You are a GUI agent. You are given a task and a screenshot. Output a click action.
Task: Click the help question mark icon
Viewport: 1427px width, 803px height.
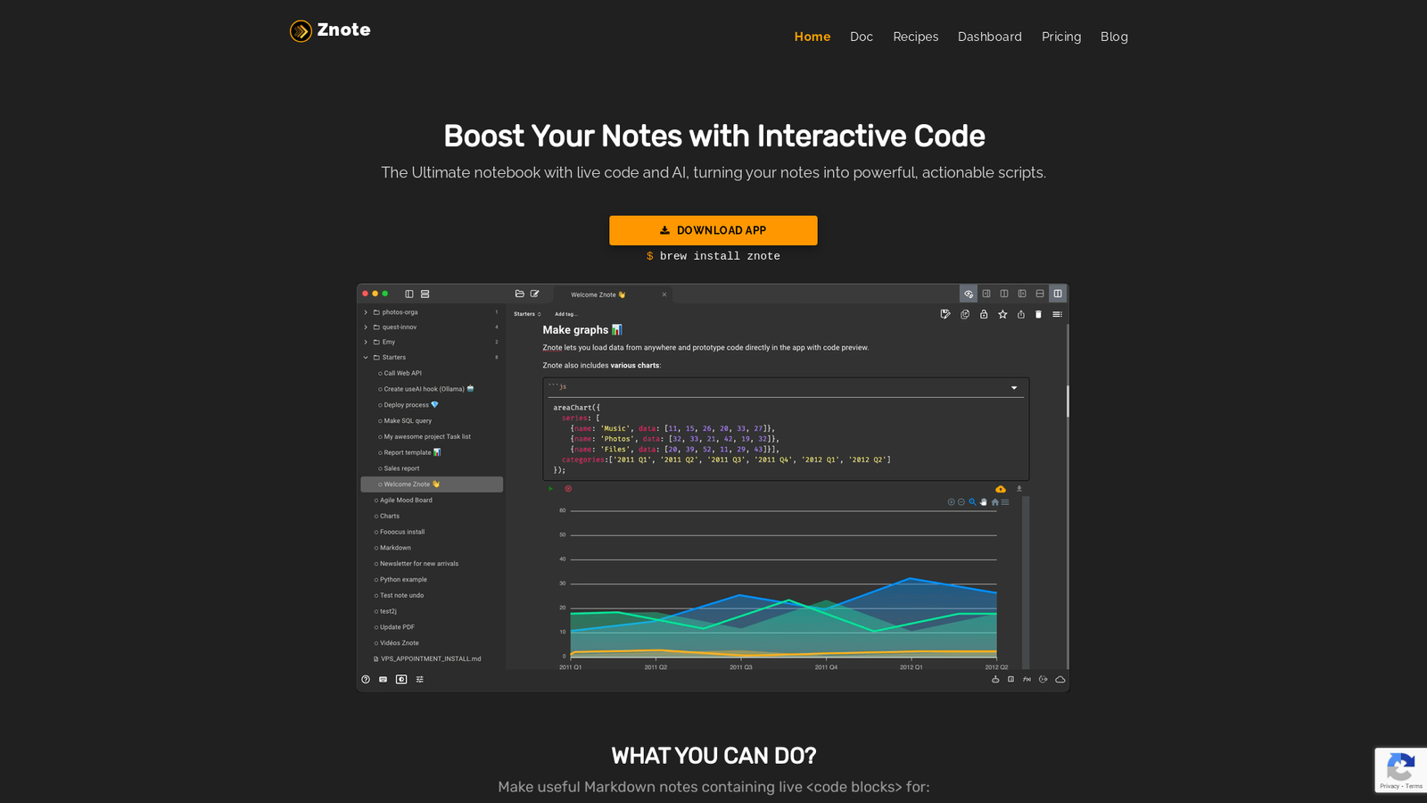pos(366,680)
